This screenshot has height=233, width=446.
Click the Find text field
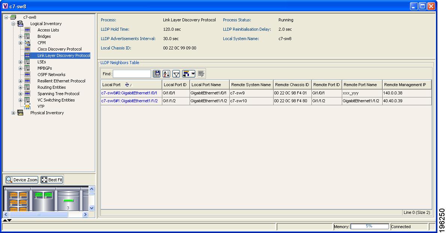point(132,74)
